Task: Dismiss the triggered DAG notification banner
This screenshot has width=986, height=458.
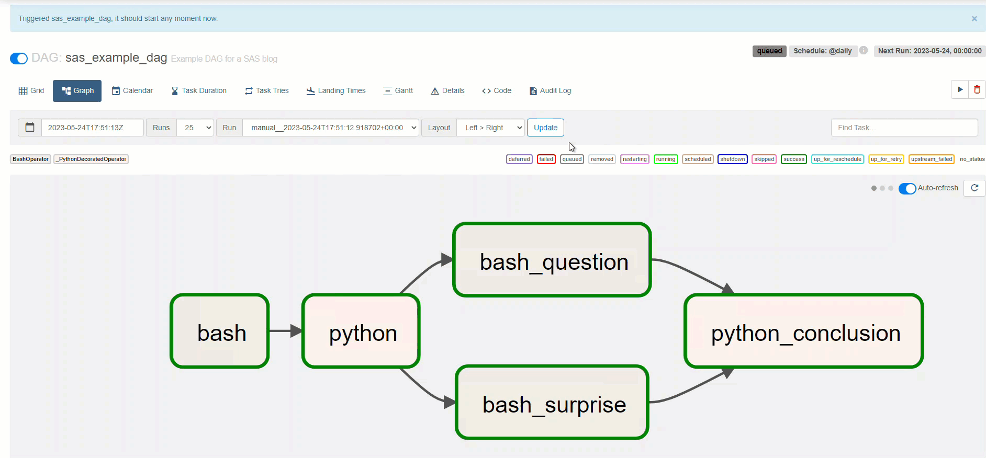Action: tap(974, 19)
